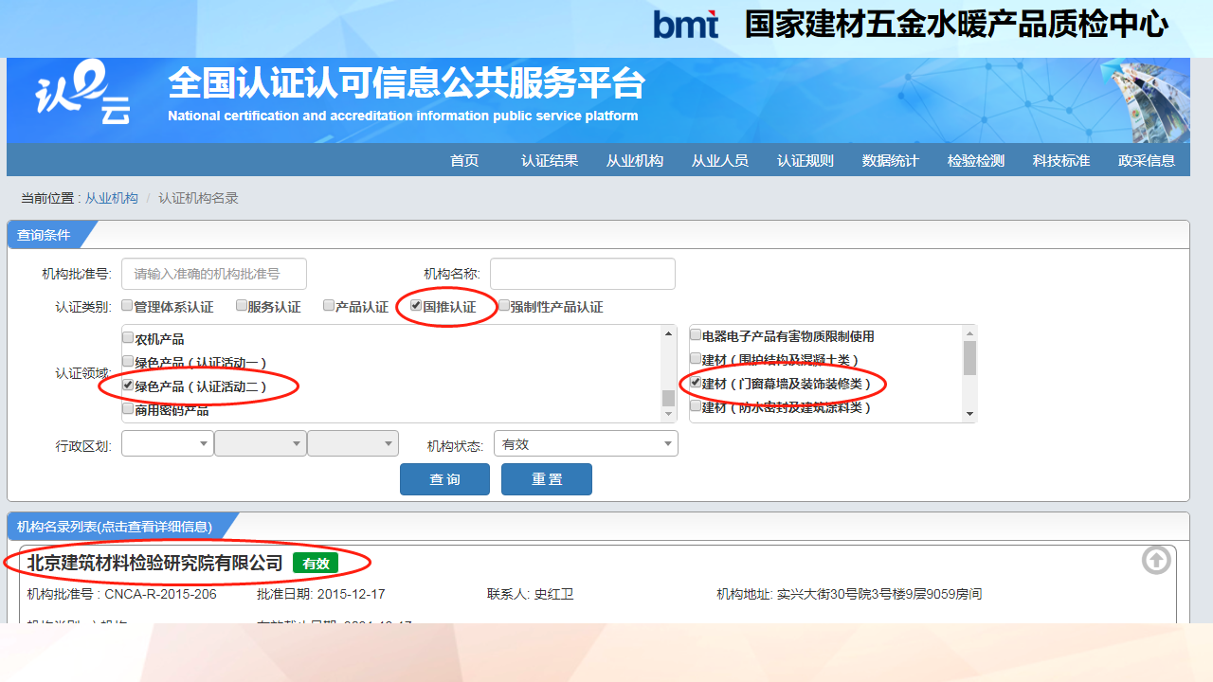Toggle 管理体系认证 checkbox
1213x682 pixels.
click(x=127, y=306)
